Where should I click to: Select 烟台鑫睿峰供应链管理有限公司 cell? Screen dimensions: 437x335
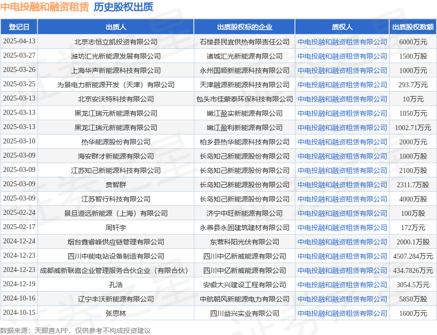(115, 242)
